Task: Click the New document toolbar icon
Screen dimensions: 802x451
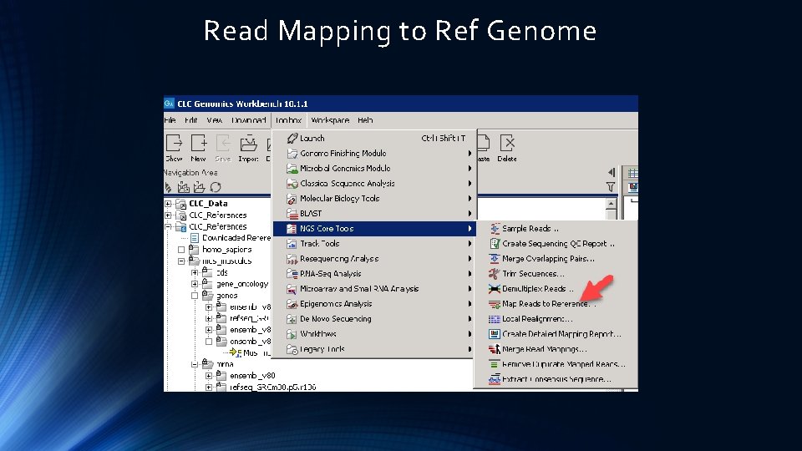Action: 199,143
